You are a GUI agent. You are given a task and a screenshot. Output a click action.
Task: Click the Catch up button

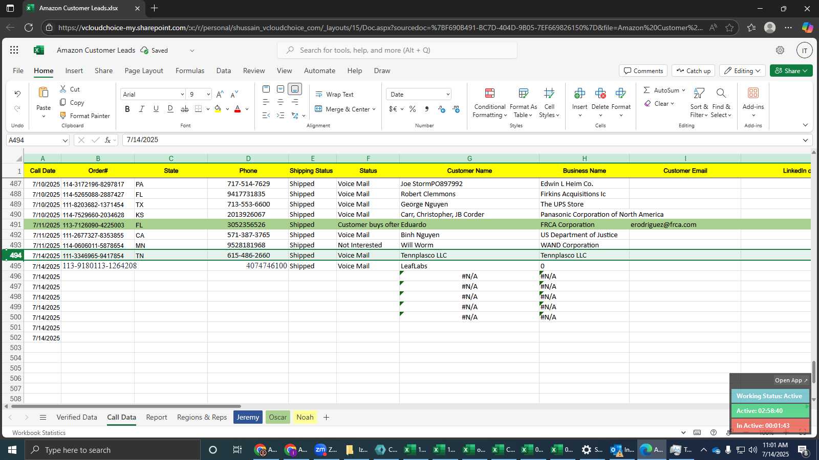[x=694, y=71]
